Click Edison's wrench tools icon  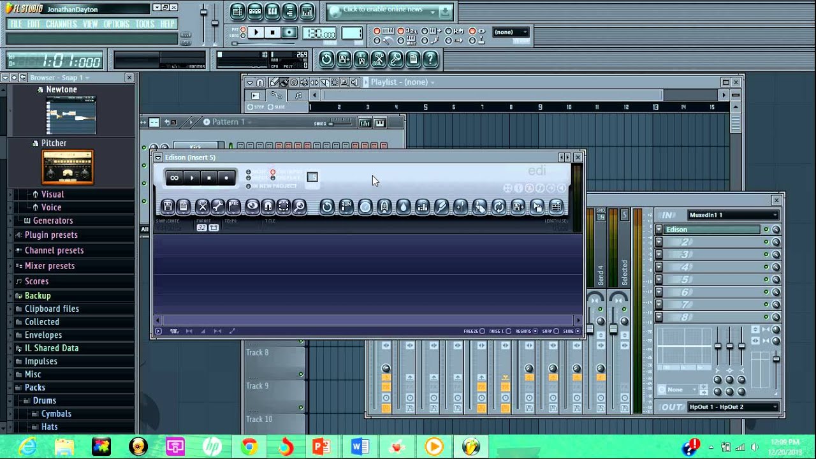coord(218,206)
